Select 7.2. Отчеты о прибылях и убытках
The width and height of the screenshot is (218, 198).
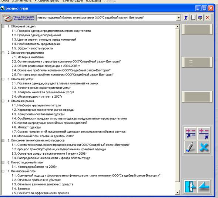36,180
